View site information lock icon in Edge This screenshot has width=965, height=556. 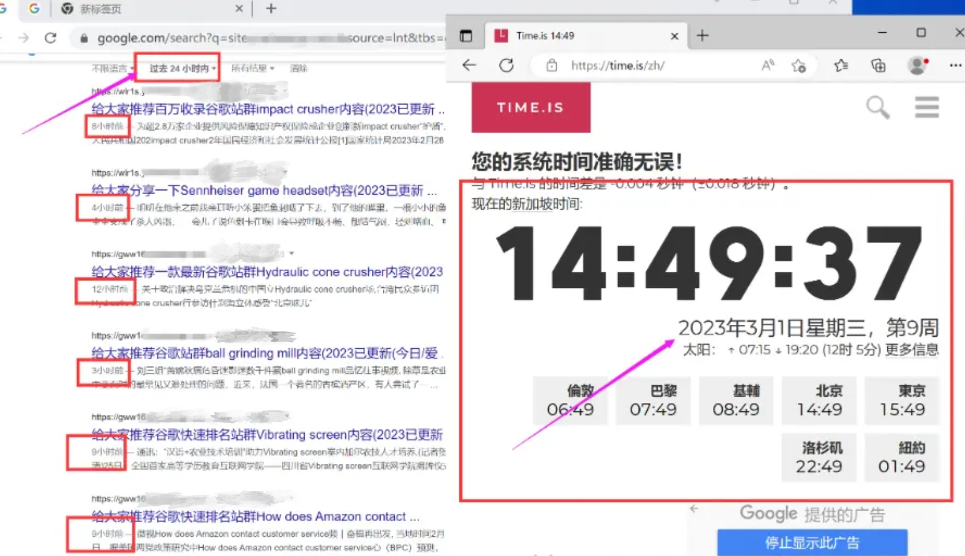click(x=552, y=66)
